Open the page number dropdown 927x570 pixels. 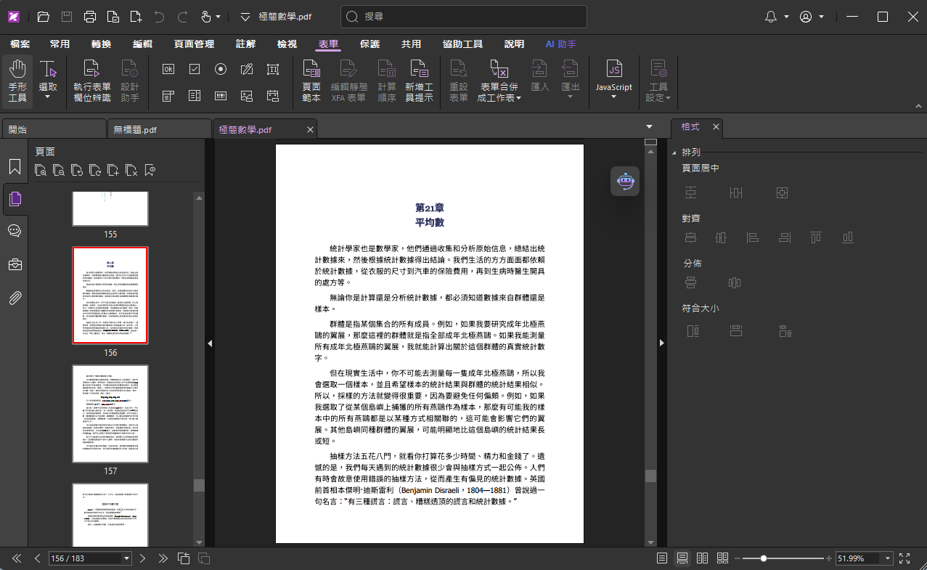tap(127, 558)
